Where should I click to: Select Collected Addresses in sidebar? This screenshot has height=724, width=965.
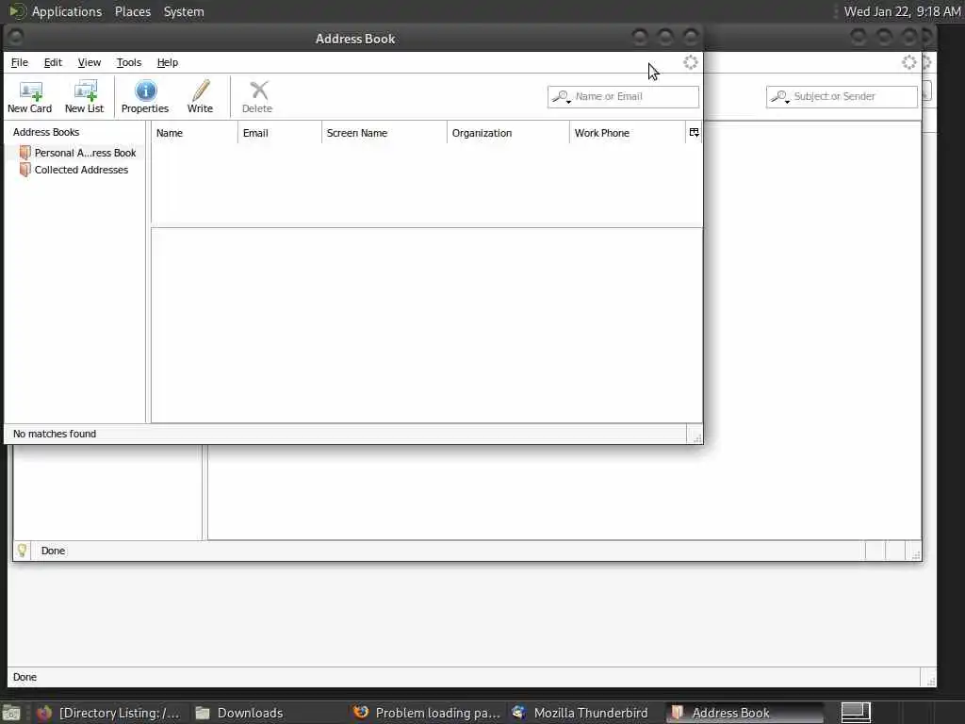[x=81, y=170]
